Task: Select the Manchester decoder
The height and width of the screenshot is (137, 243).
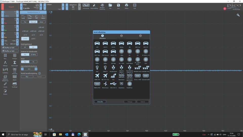Action: (x=121, y=76)
